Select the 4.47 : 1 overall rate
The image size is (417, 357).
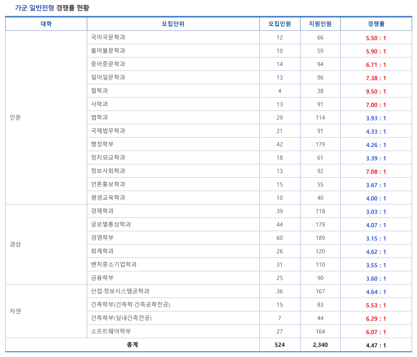[x=376, y=345]
